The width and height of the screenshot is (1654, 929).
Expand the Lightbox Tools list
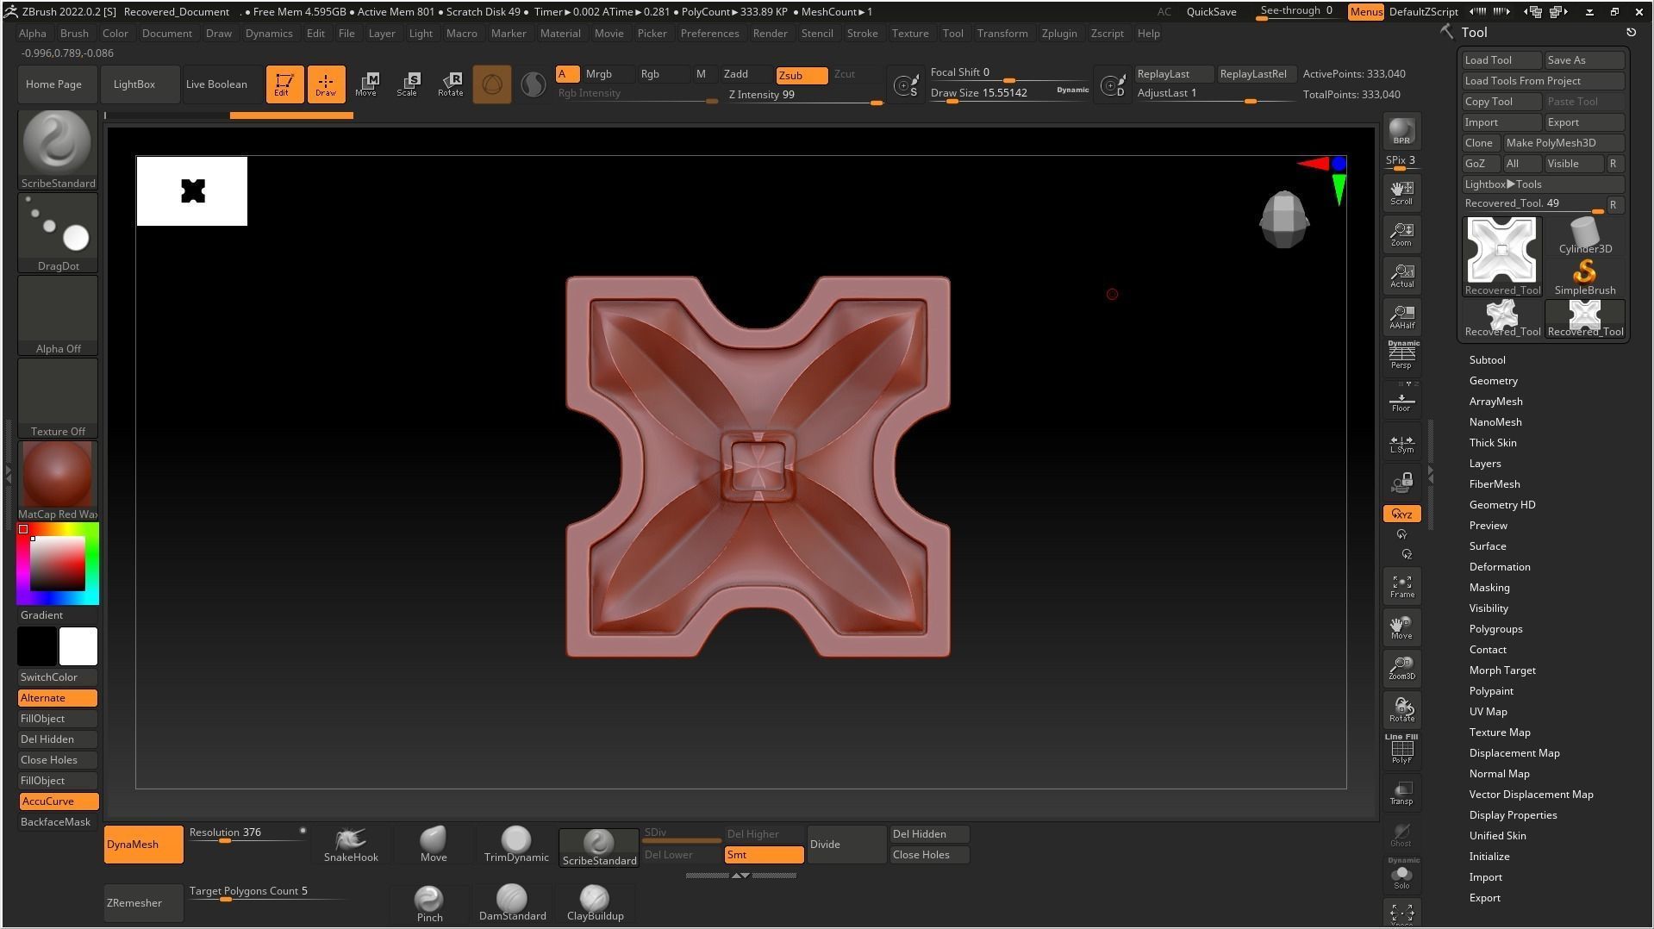pyautogui.click(x=1543, y=184)
